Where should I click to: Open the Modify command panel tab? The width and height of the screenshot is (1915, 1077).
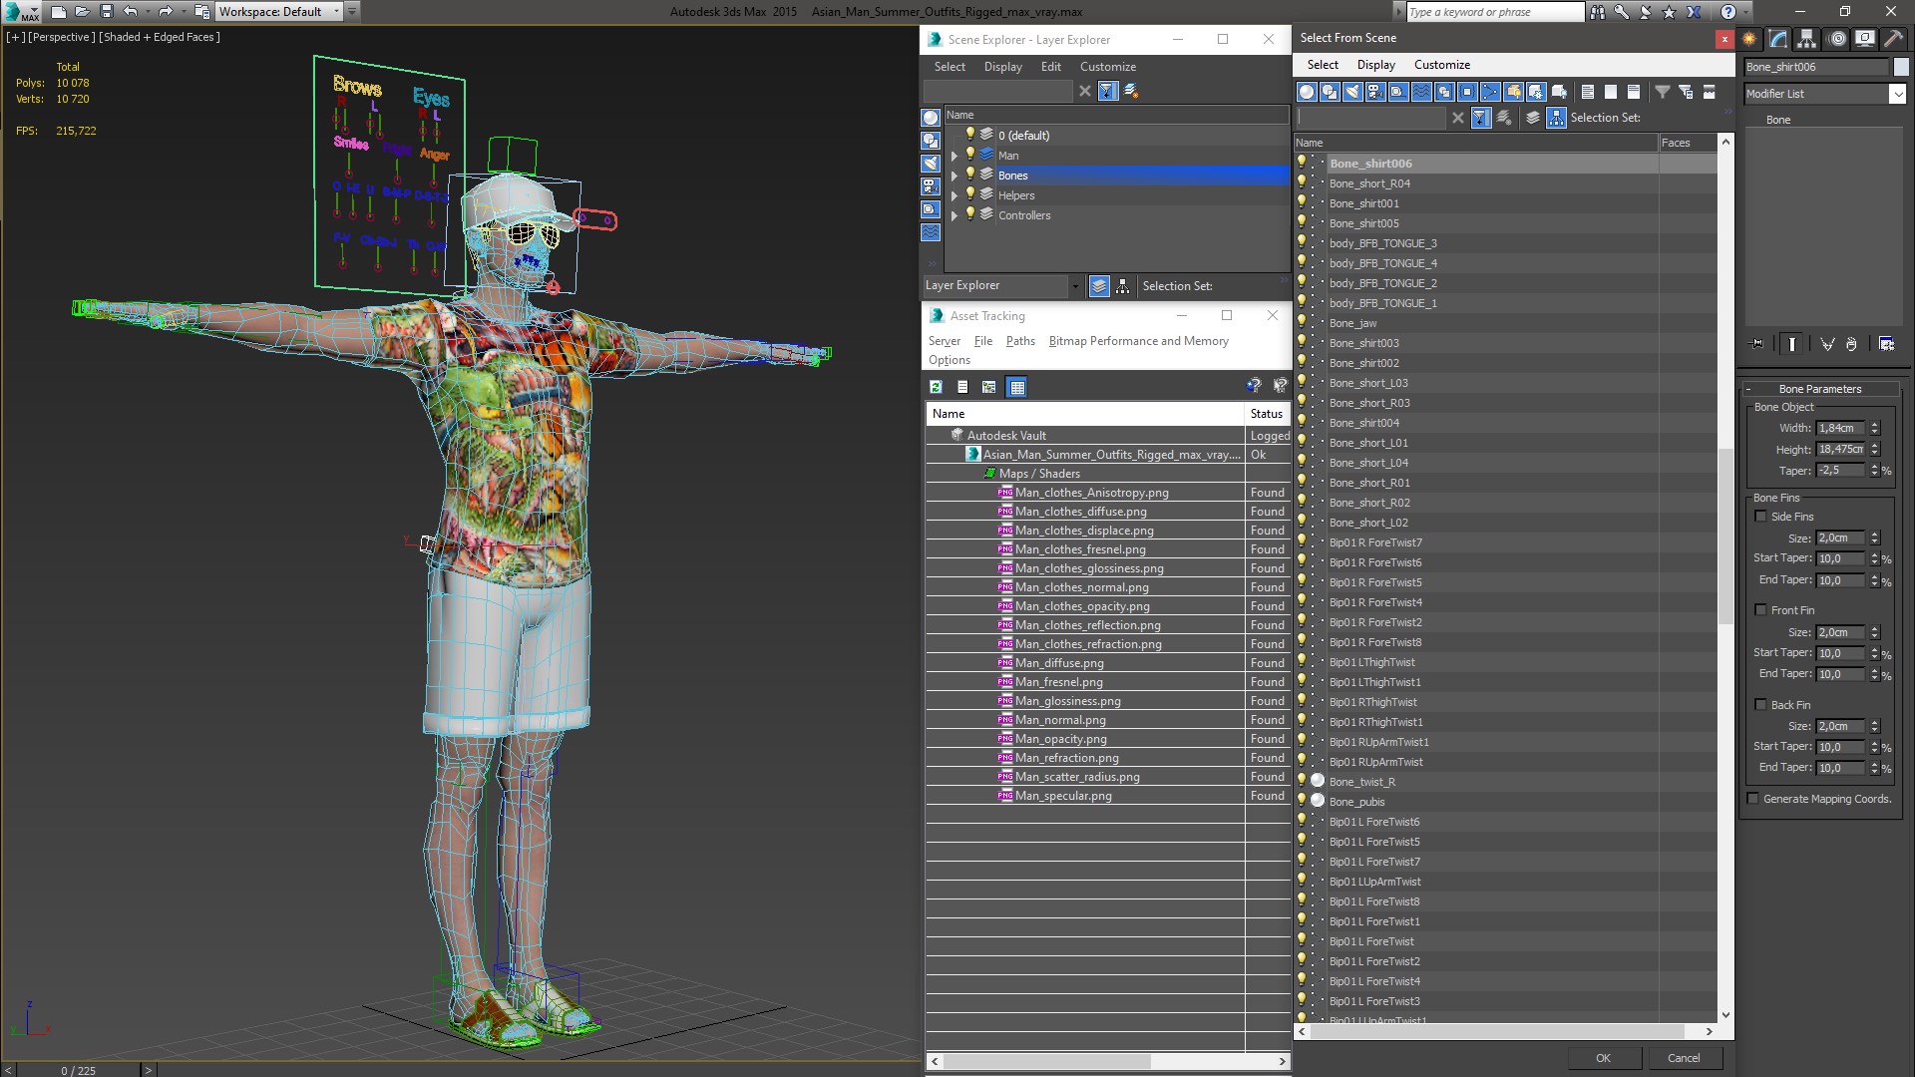point(1778,39)
